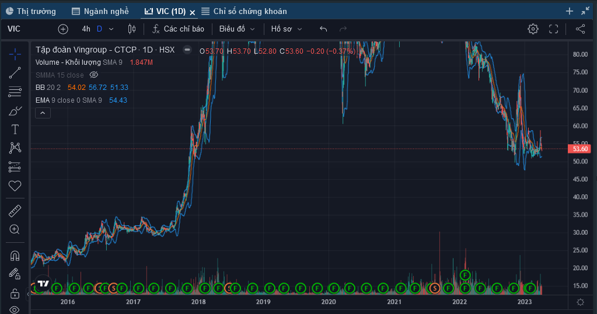Open chart settings gear

533,29
